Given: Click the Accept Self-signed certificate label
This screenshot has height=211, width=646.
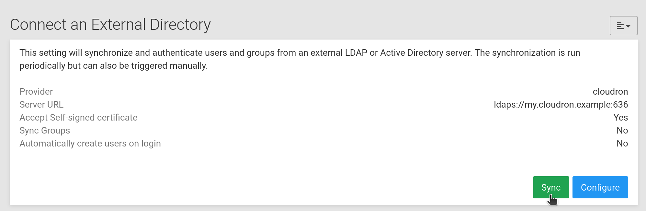Looking at the screenshot, I should click(78, 118).
